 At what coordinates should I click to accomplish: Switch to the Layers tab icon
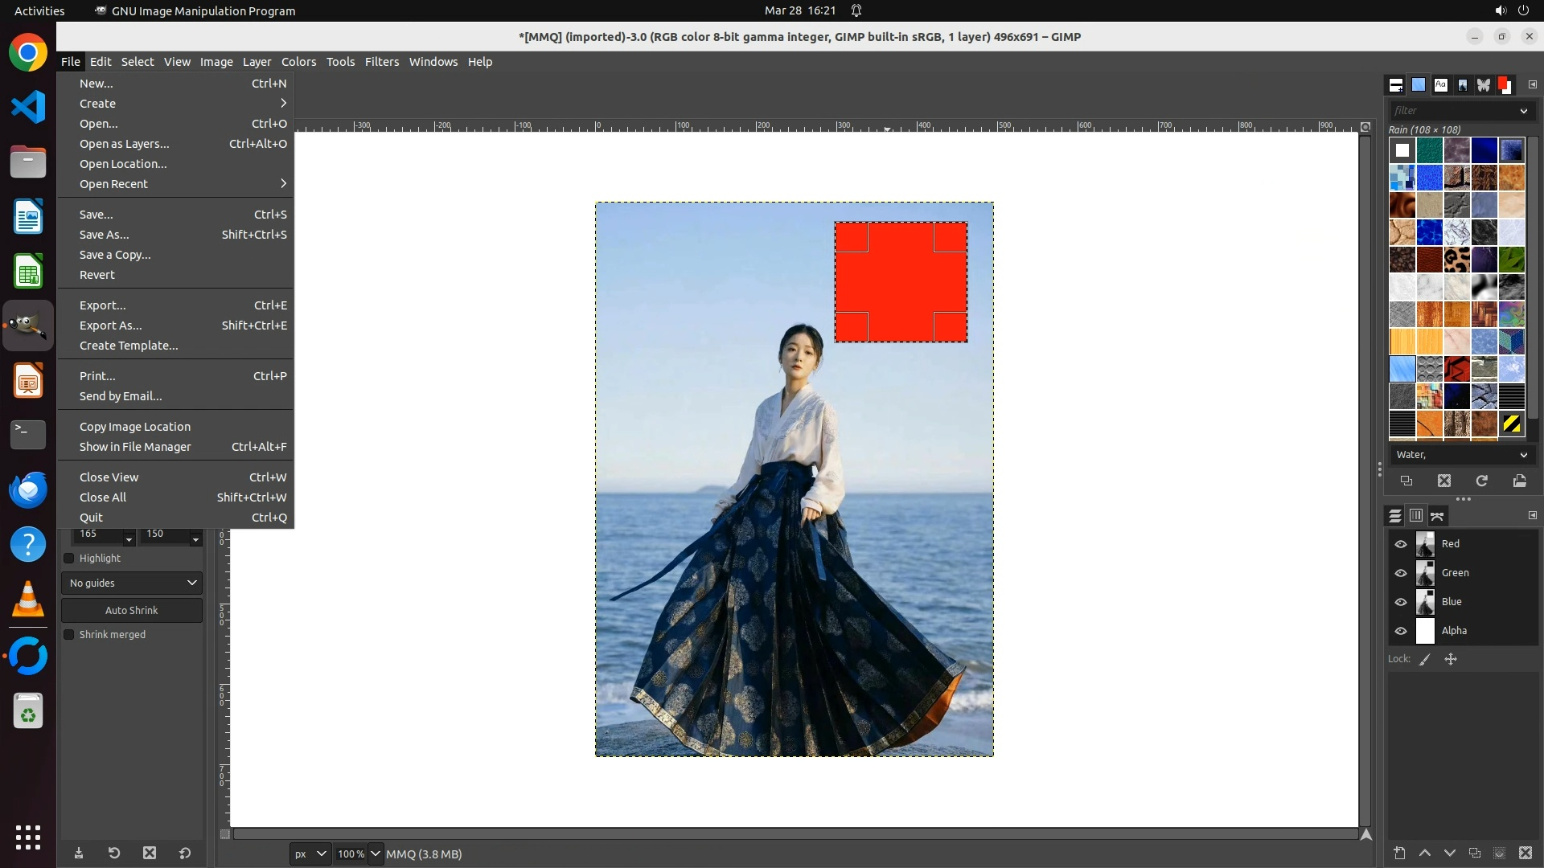[x=1395, y=516]
